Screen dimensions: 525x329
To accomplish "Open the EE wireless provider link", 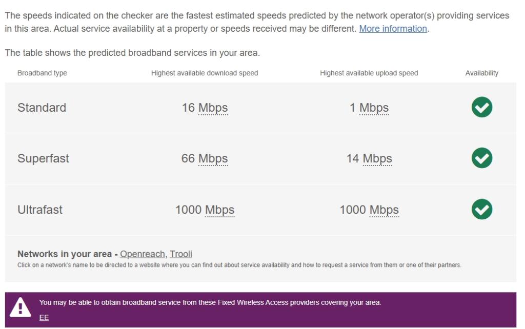I will tap(44, 318).
